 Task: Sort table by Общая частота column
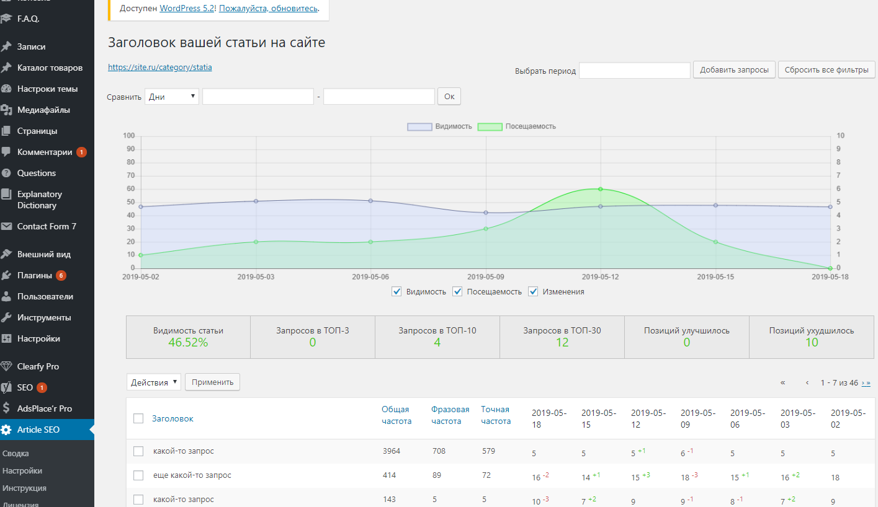click(x=396, y=415)
